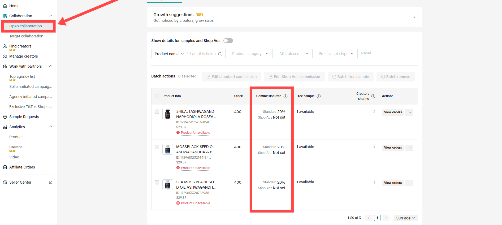The image size is (502, 225).
Task: Check the select-all checkbox in table header
Action: 157,96
